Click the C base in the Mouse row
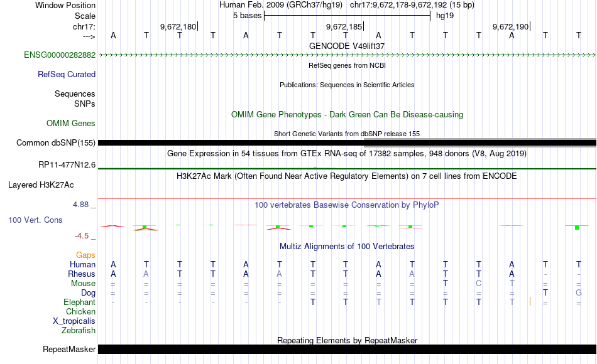This screenshot has height=364, width=597. point(479,284)
